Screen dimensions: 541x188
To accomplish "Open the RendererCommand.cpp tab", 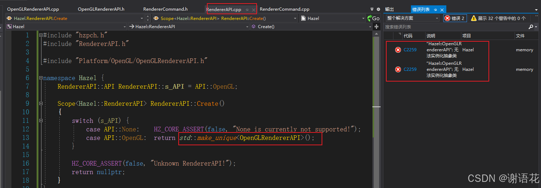I will [284, 9].
